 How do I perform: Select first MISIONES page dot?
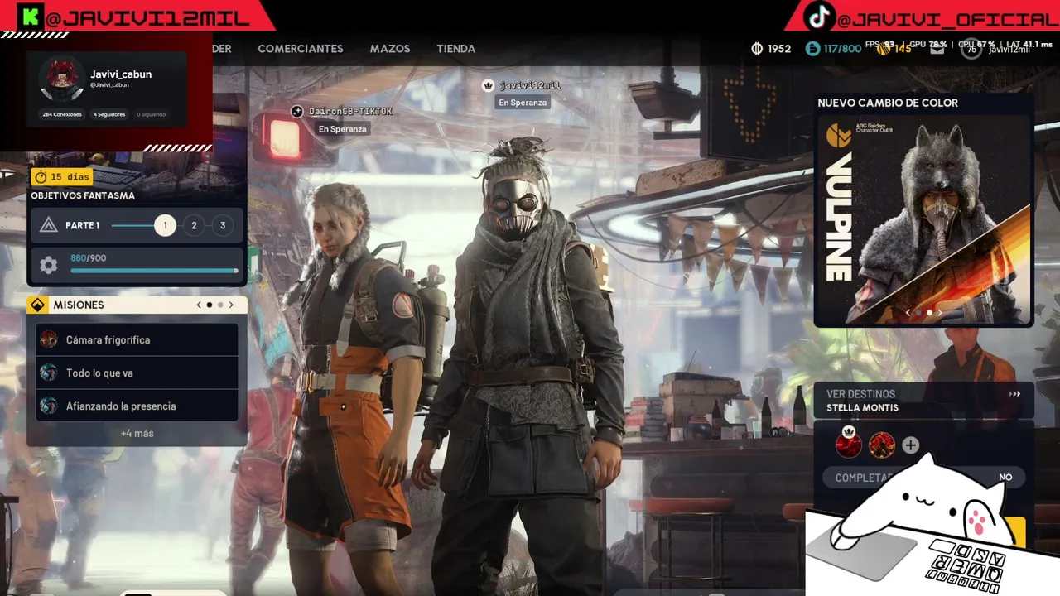(210, 305)
